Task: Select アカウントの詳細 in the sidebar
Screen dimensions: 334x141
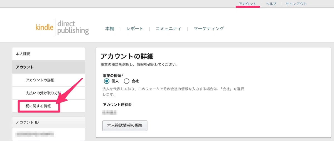Action: point(48,80)
